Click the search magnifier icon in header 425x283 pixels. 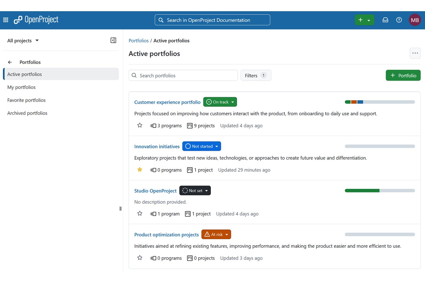pyautogui.click(x=161, y=20)
